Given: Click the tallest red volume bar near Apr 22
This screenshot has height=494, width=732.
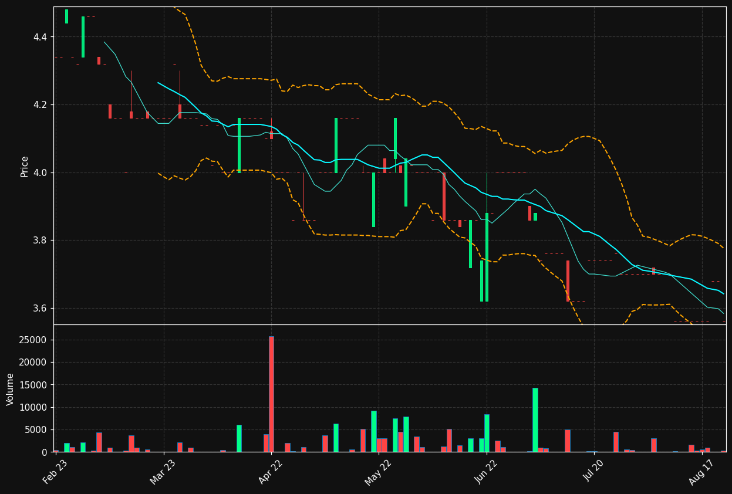Looking at the screenshot, I should (x=271, y=394).
